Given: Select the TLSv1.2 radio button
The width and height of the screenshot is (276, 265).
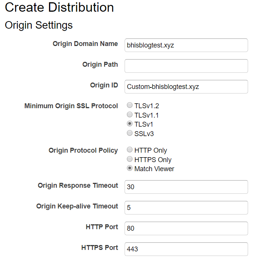Looking at the screenshot, I should 130,105.
